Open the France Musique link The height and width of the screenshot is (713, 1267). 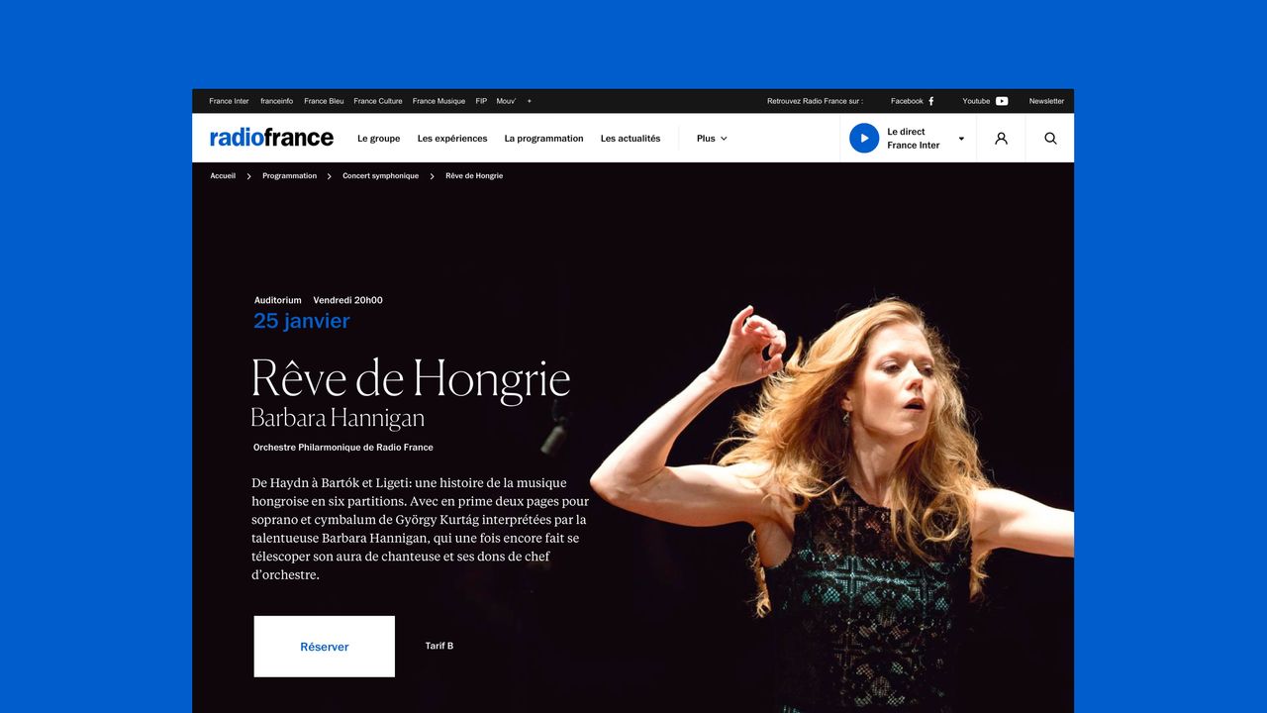coord(439,101)
